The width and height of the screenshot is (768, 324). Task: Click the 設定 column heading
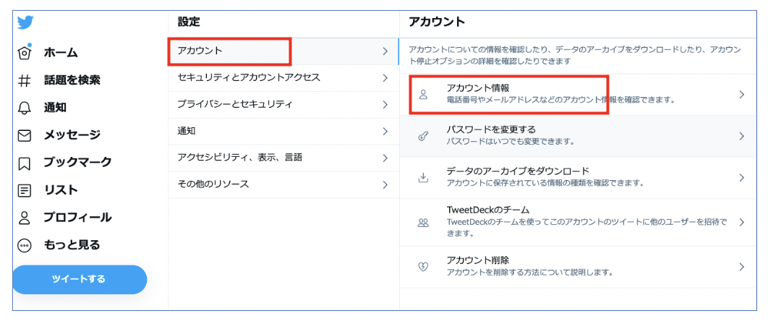click(189, 22)
